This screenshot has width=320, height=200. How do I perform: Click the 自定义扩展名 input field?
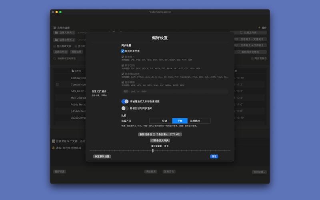(x=175, y=92)
